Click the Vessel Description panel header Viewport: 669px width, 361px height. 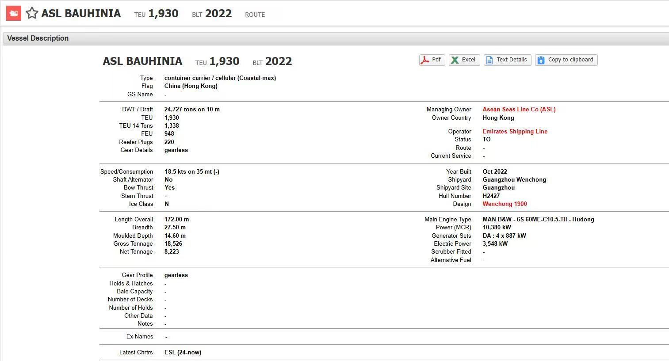(x=336, y=38)
